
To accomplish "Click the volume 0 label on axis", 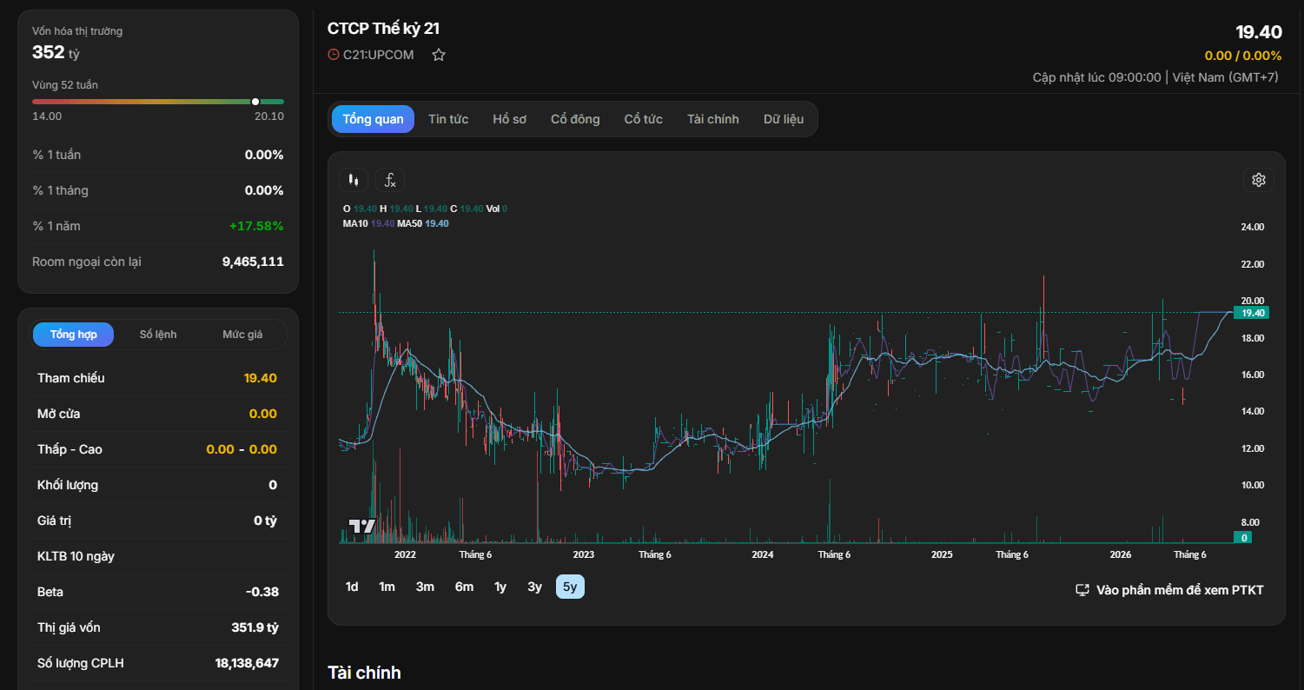I will [1245, 538].
